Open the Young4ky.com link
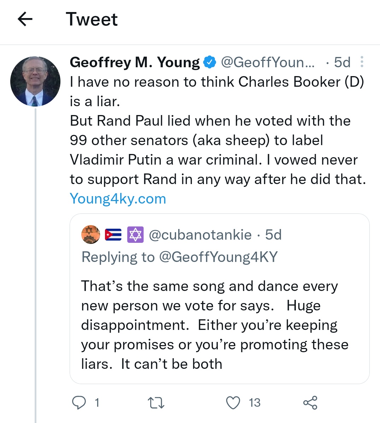 pyautogui.click(x=118, y=199)
